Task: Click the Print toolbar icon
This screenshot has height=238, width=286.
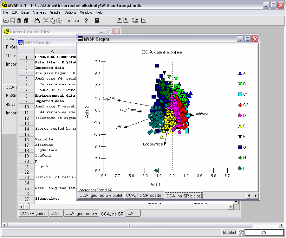Action: pos(37,21)
